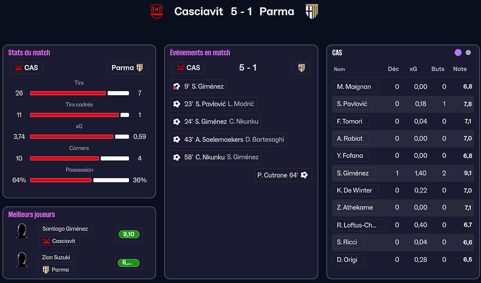481x283 pixels.
Task: Click Zion Suzuki's player silhouette avatar
Action: click(22, 259)
